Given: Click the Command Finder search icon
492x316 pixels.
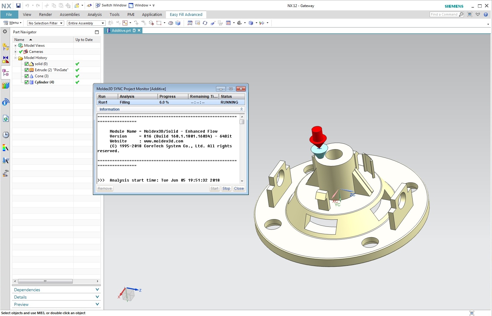Looking at the screenshot, I should (461, 14).
